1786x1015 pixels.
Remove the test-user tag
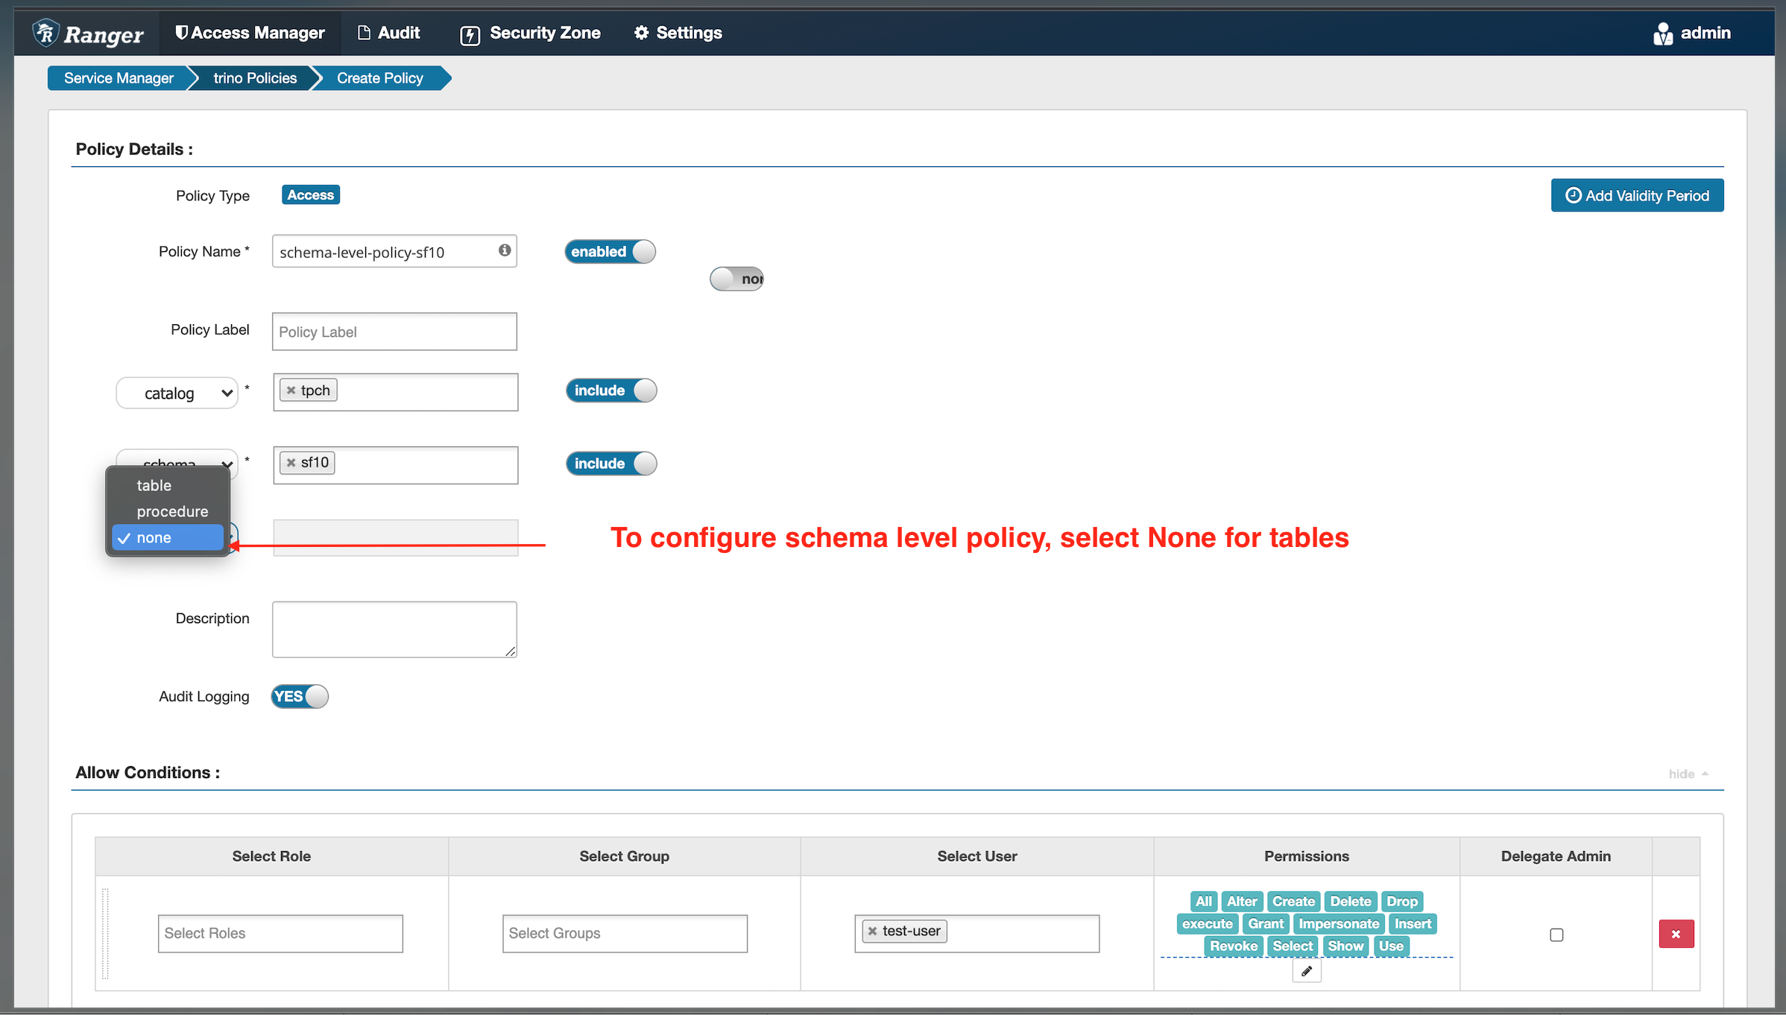pos(872,931)
